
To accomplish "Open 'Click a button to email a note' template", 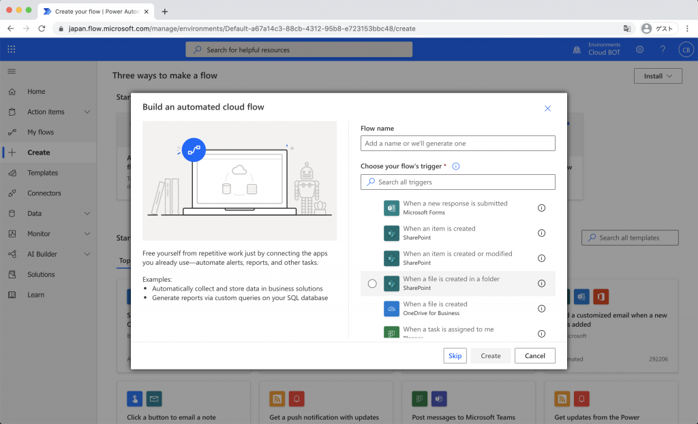I will (x=183, y=402).
